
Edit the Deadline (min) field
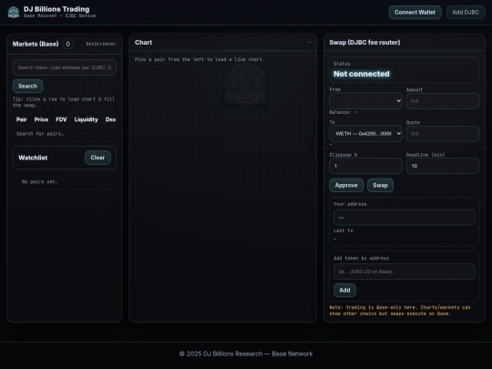(443, 166)
